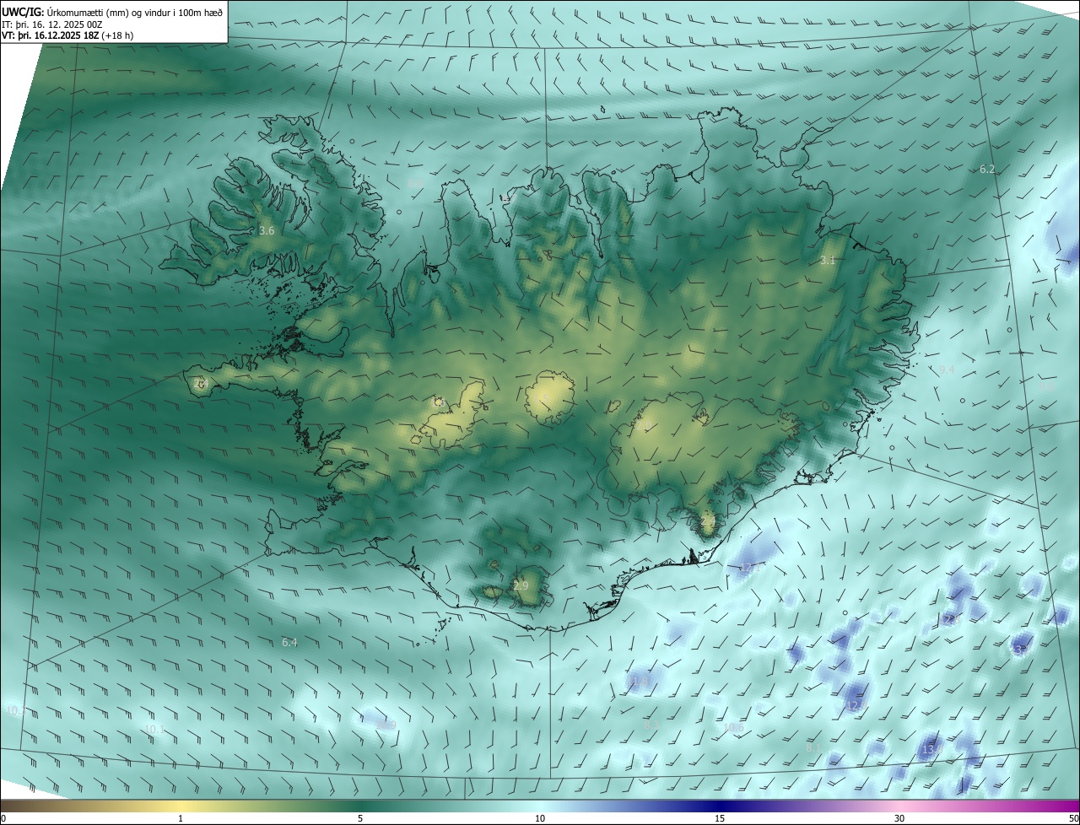Click the "30" tick label on the color scale
Viewport: 1080px width, 825px height.
(x=899, y=818)
